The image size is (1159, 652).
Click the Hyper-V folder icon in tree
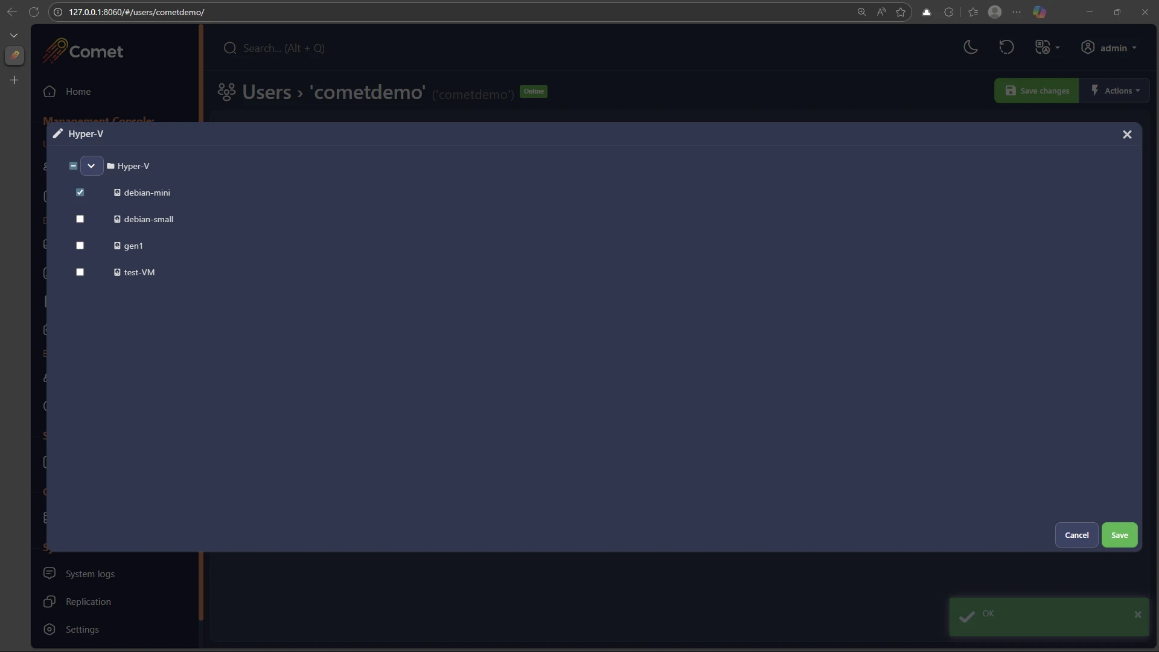pos(110,166)
